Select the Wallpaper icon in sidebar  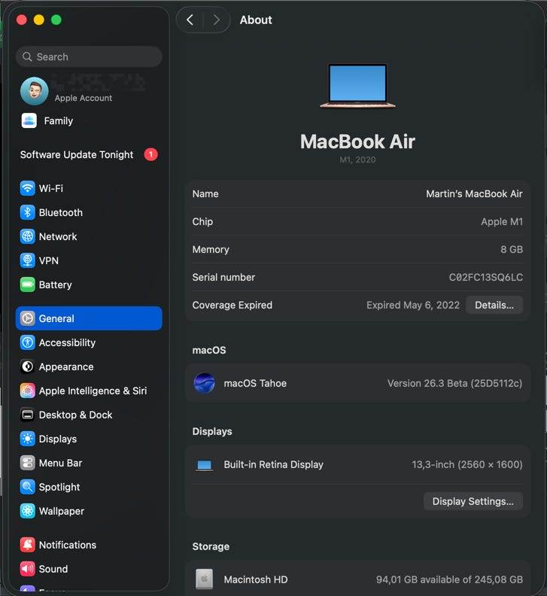click(28, 511)
